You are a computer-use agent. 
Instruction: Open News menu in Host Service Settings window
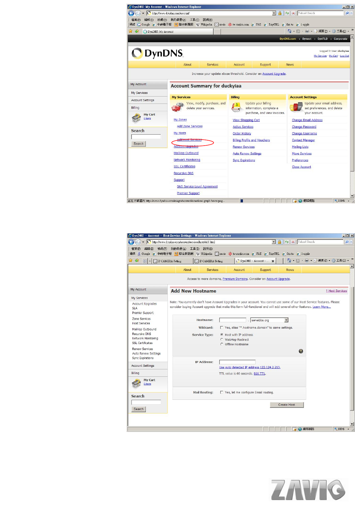[x=290, y=270]
